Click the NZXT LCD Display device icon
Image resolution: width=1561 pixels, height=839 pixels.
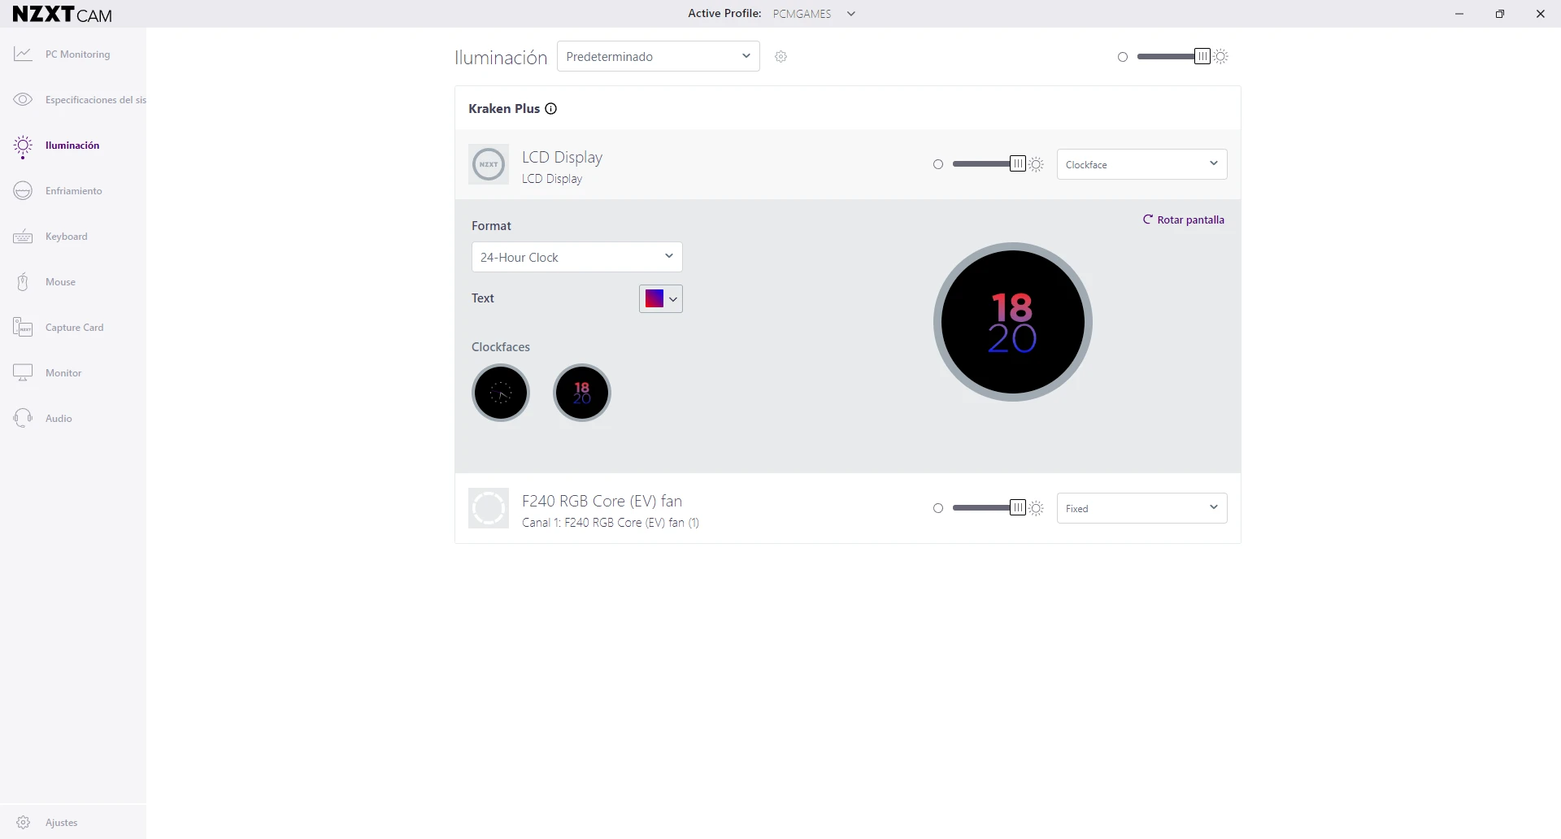coord(489,164)
